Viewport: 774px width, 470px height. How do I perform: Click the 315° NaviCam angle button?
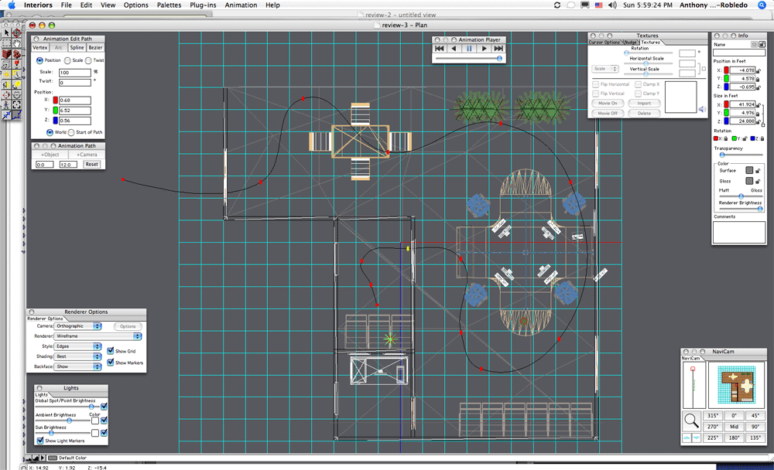713,415
